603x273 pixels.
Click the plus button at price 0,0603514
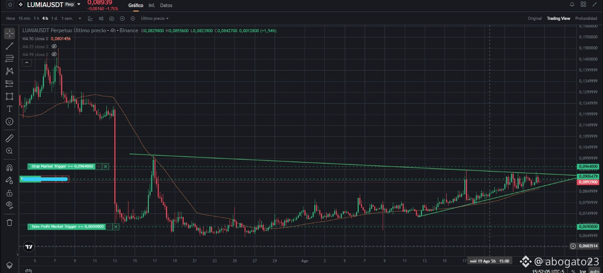point(573,246)
